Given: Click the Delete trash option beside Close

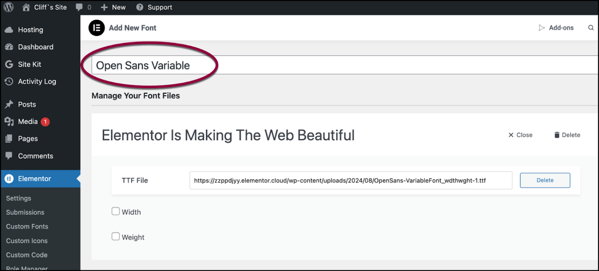Looking at the screenshot, I should [567, 135].
